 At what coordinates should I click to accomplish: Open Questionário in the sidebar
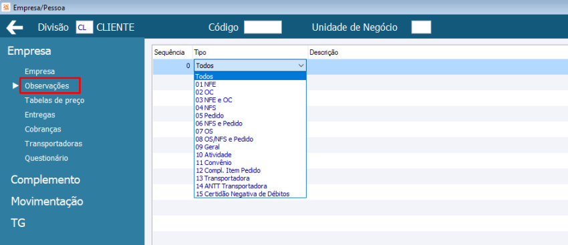point(46,158)
